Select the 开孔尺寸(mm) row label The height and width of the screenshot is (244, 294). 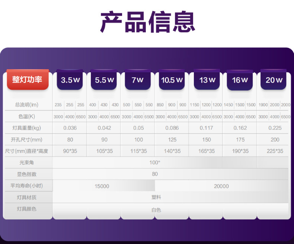click(27, 139)
